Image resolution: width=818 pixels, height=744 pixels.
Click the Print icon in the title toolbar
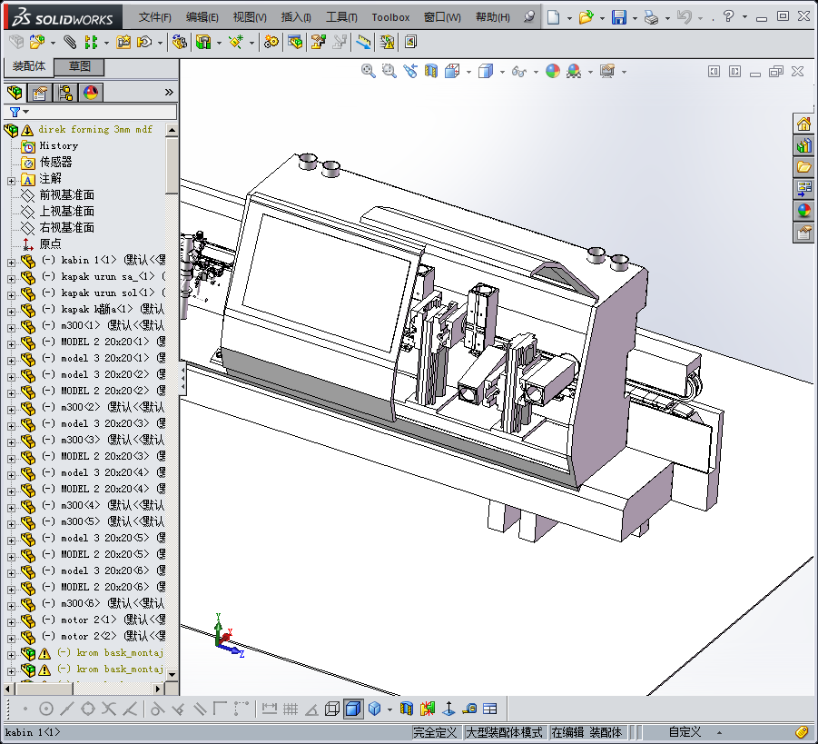[650, 17]
